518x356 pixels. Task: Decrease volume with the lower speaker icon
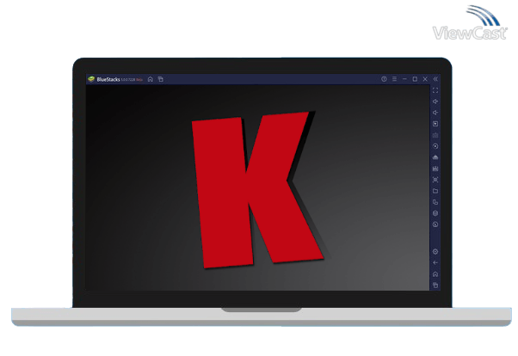click(x=435, y=113)
